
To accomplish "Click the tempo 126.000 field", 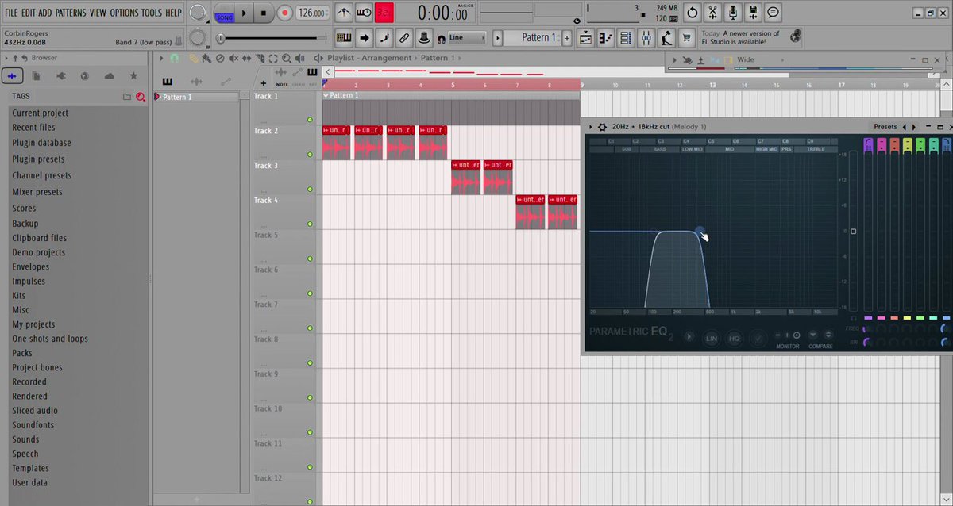I will tap(312, 13).
